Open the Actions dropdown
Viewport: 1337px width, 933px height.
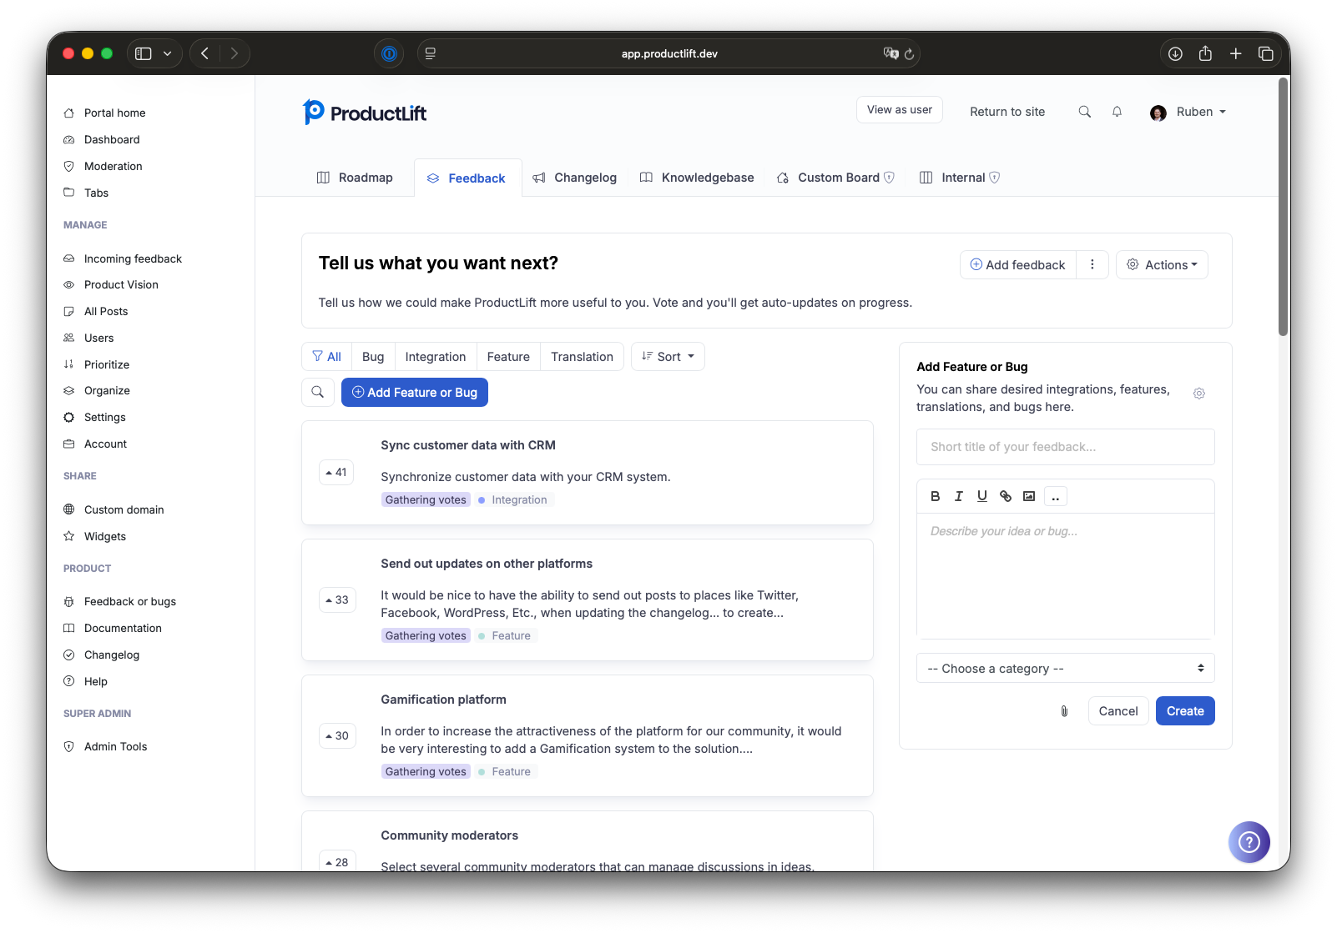[x=1162, y=264]
